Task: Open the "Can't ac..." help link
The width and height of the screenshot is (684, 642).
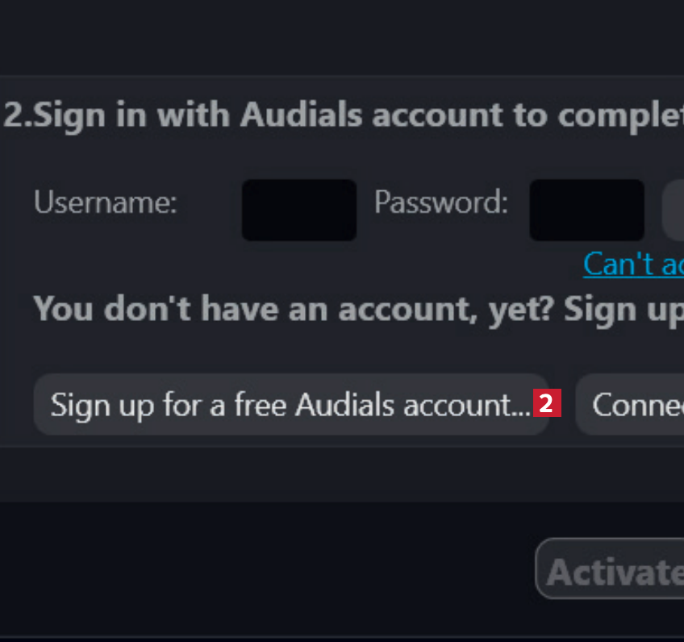Action: [633, 264]
